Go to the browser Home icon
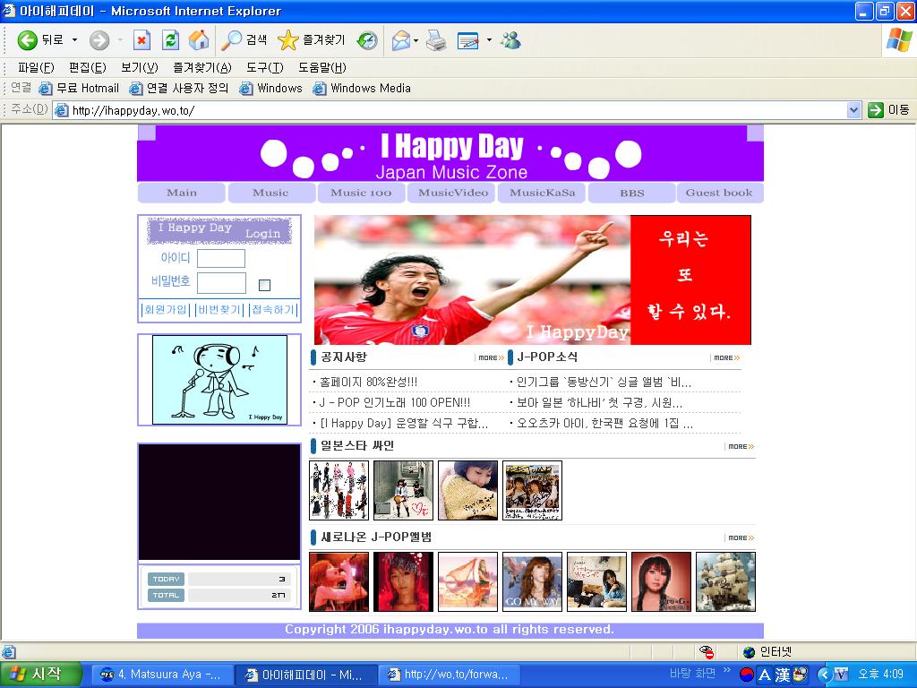The image size is (917, 688). (198, 40)
